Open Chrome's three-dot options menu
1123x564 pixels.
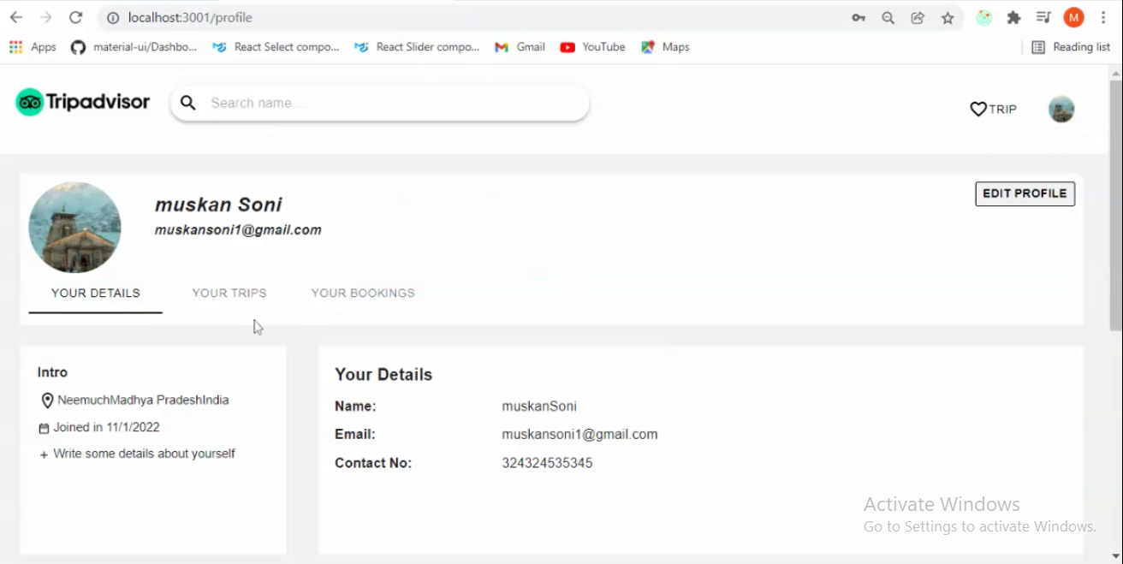1102,17
